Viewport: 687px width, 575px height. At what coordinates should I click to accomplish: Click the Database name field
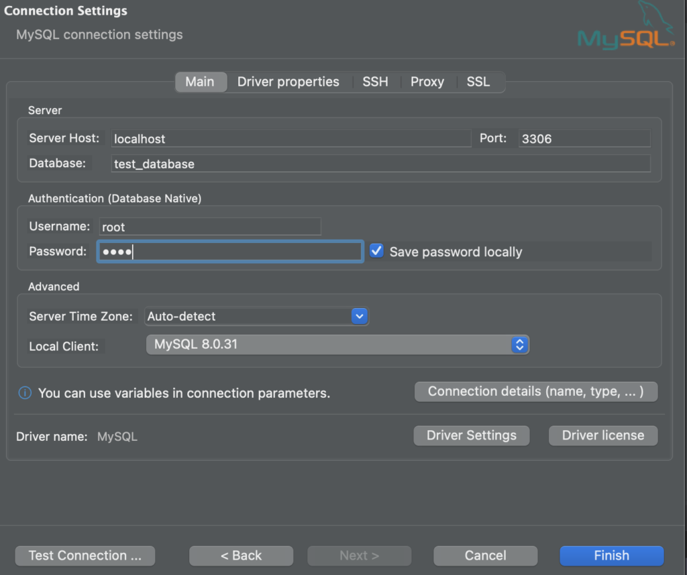pos(380,164)
